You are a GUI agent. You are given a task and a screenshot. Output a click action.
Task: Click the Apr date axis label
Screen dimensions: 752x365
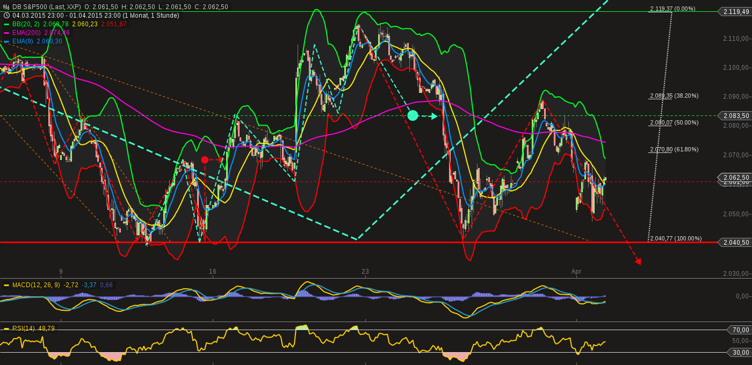pyautogui.click(x=576, y=272)
